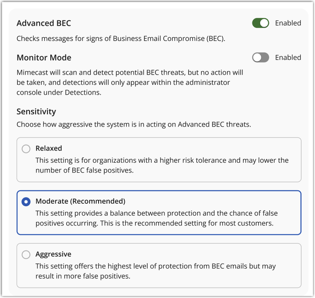Click 'Enabled' label beside Advanced BEC toggle
This screenshot has height=298, width=315.
(288, 23)
